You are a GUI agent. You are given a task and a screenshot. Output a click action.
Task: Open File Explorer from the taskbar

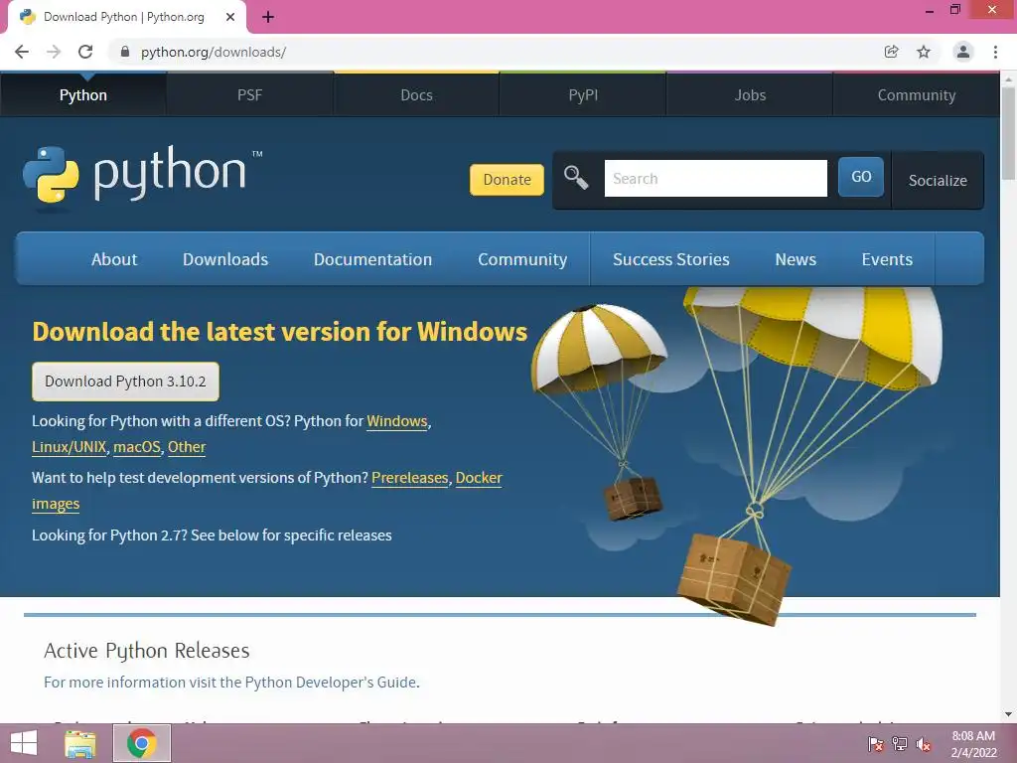[x=80, y=743]
